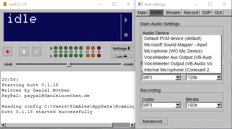Select the Audio tab
Image resolution: width=232 pixels, height=129 pixels.
tap(156, 12)
